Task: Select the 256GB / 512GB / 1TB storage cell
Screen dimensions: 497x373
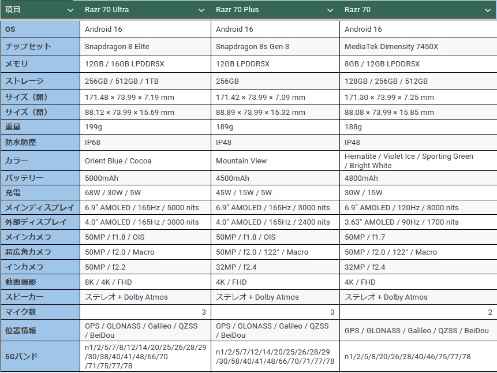Action: tap(145, 81)
